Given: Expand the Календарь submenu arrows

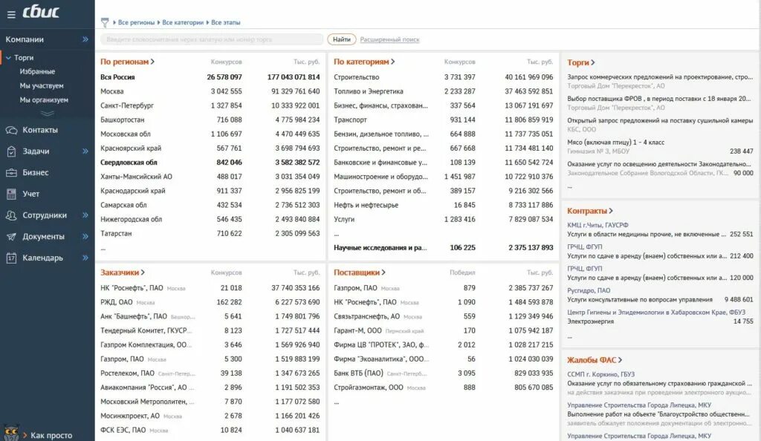Looking at the screenshot, I should (85, 258).
